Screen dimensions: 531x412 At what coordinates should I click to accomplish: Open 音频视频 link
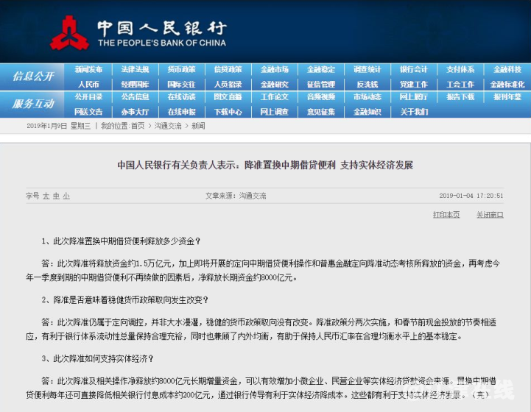[x=321, y=96]
